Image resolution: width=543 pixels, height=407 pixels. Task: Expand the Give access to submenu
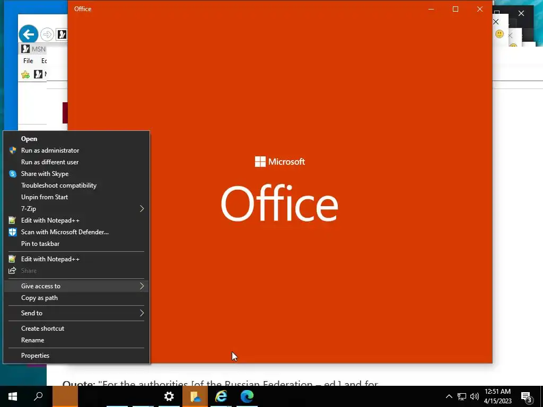(x=76, y=286)
